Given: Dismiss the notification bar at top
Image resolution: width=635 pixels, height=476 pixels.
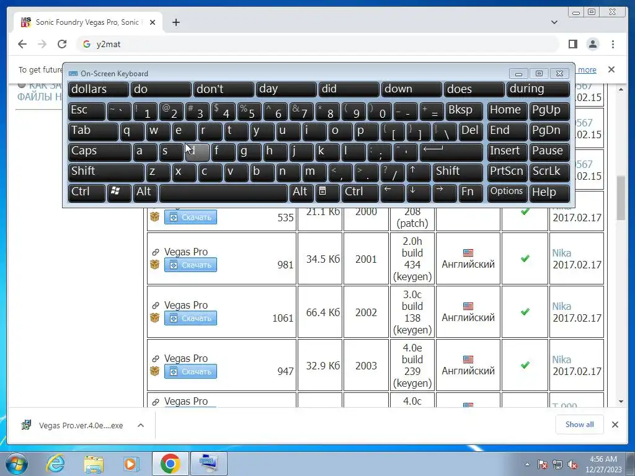Looking at the screenshot, I should coord(611,69).
